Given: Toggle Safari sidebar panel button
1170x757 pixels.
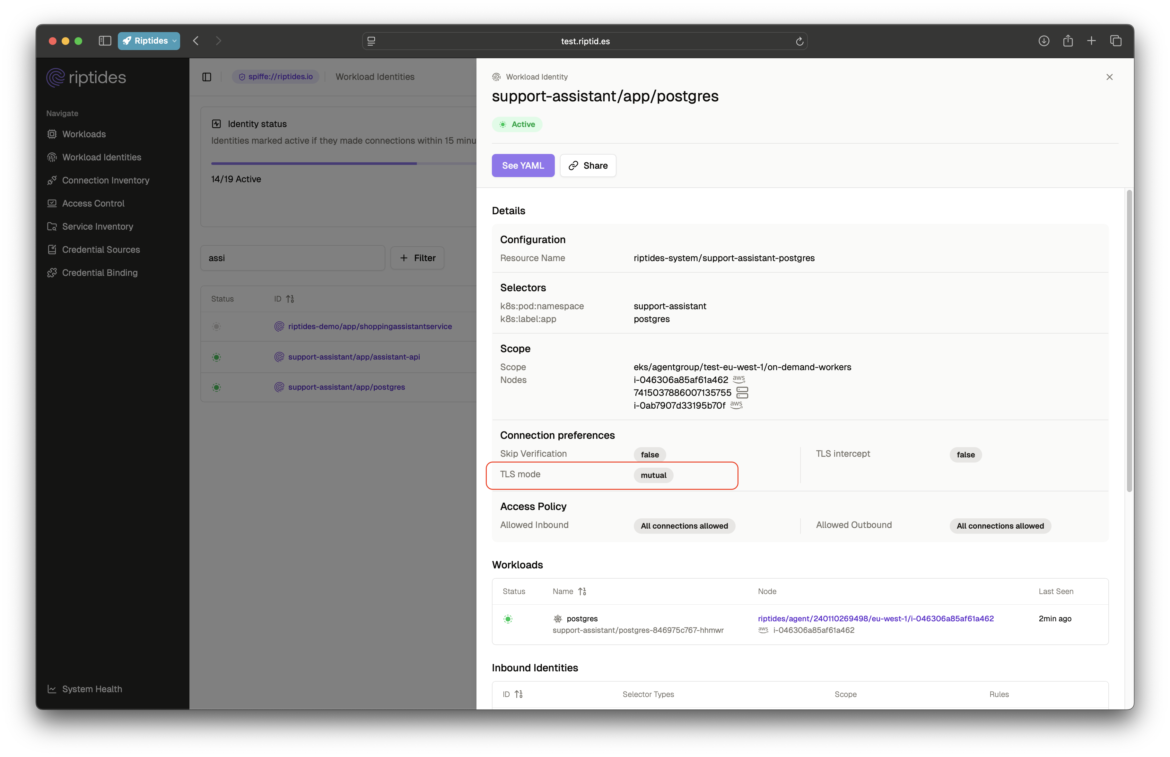Looking at the screenshot, I should tap(105, 41).
